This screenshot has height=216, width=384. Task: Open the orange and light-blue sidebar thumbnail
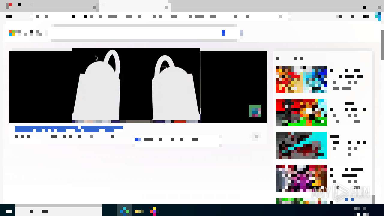click(x=301, y=79)
